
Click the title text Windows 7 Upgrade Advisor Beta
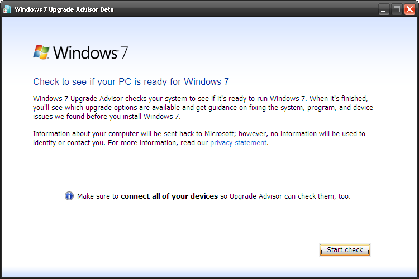[64, 9]
